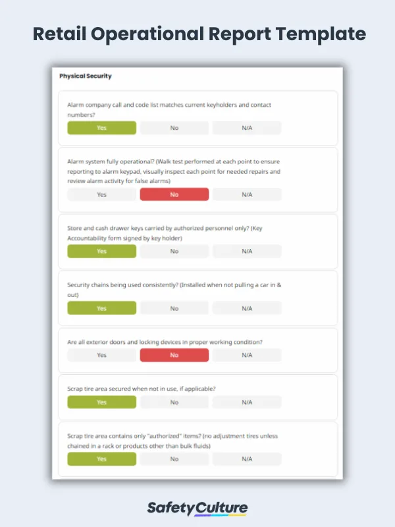Select Yes for alarm company call list
395x527 pixels.
[102, 128]
